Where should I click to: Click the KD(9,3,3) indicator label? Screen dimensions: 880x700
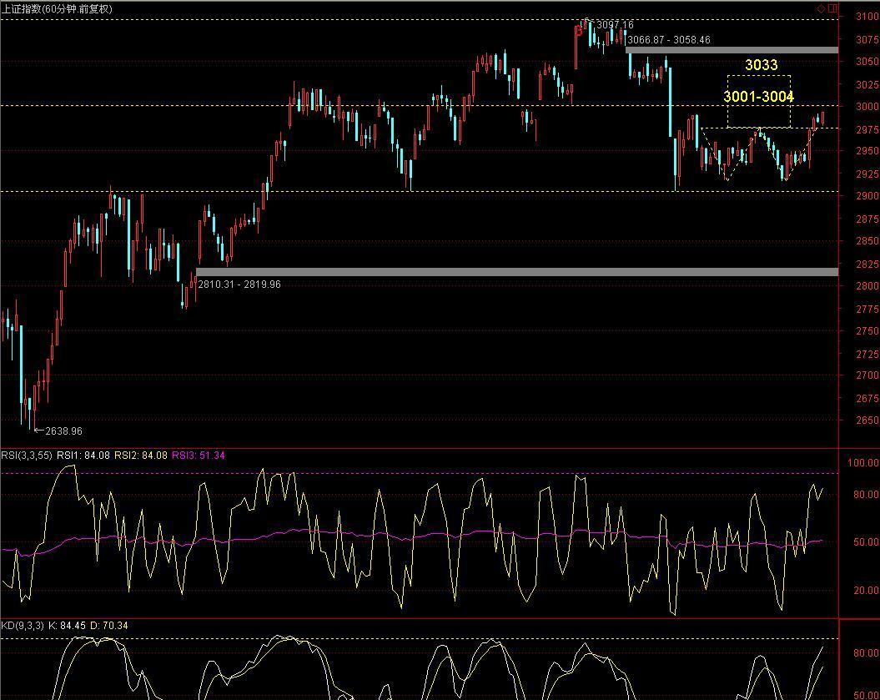[23, 626]
